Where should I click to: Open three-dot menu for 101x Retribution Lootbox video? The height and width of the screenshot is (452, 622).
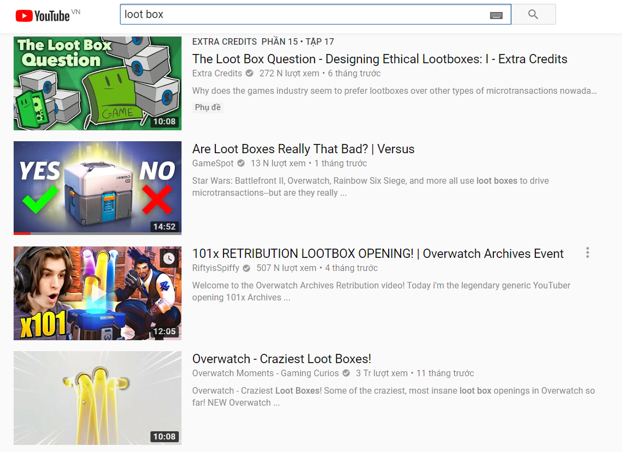[588, 253]
